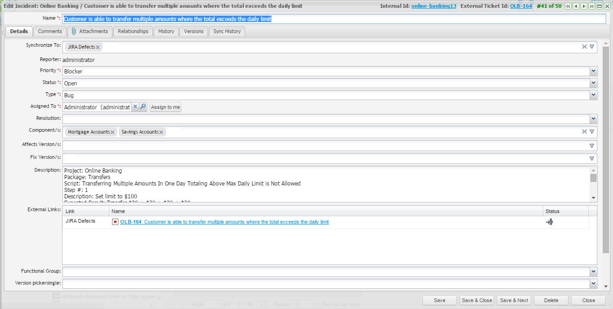Image resolution: width=613 pixels, height=309 pixels.
Task: Navigate to the next incident
Action: click(584, 6)
